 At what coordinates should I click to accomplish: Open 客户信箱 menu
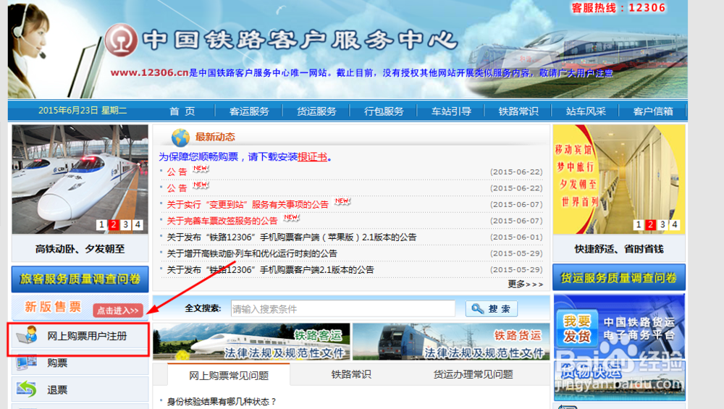tap(653, 111)
